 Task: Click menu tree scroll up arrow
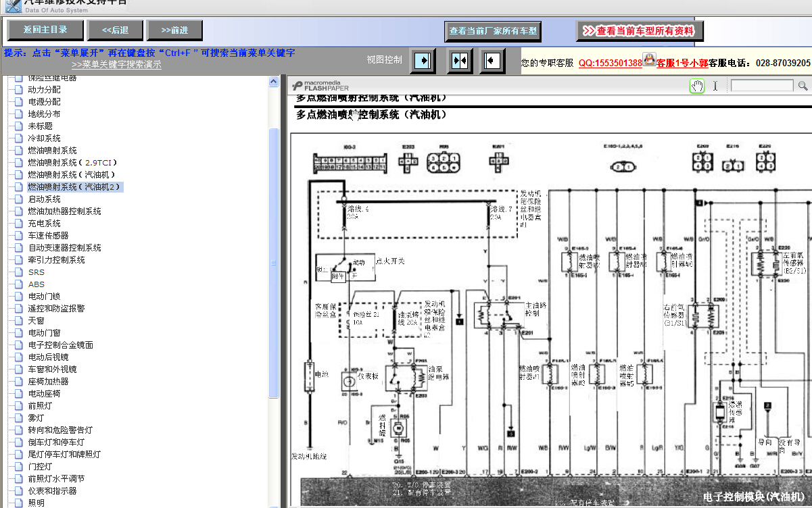[274, 82]
